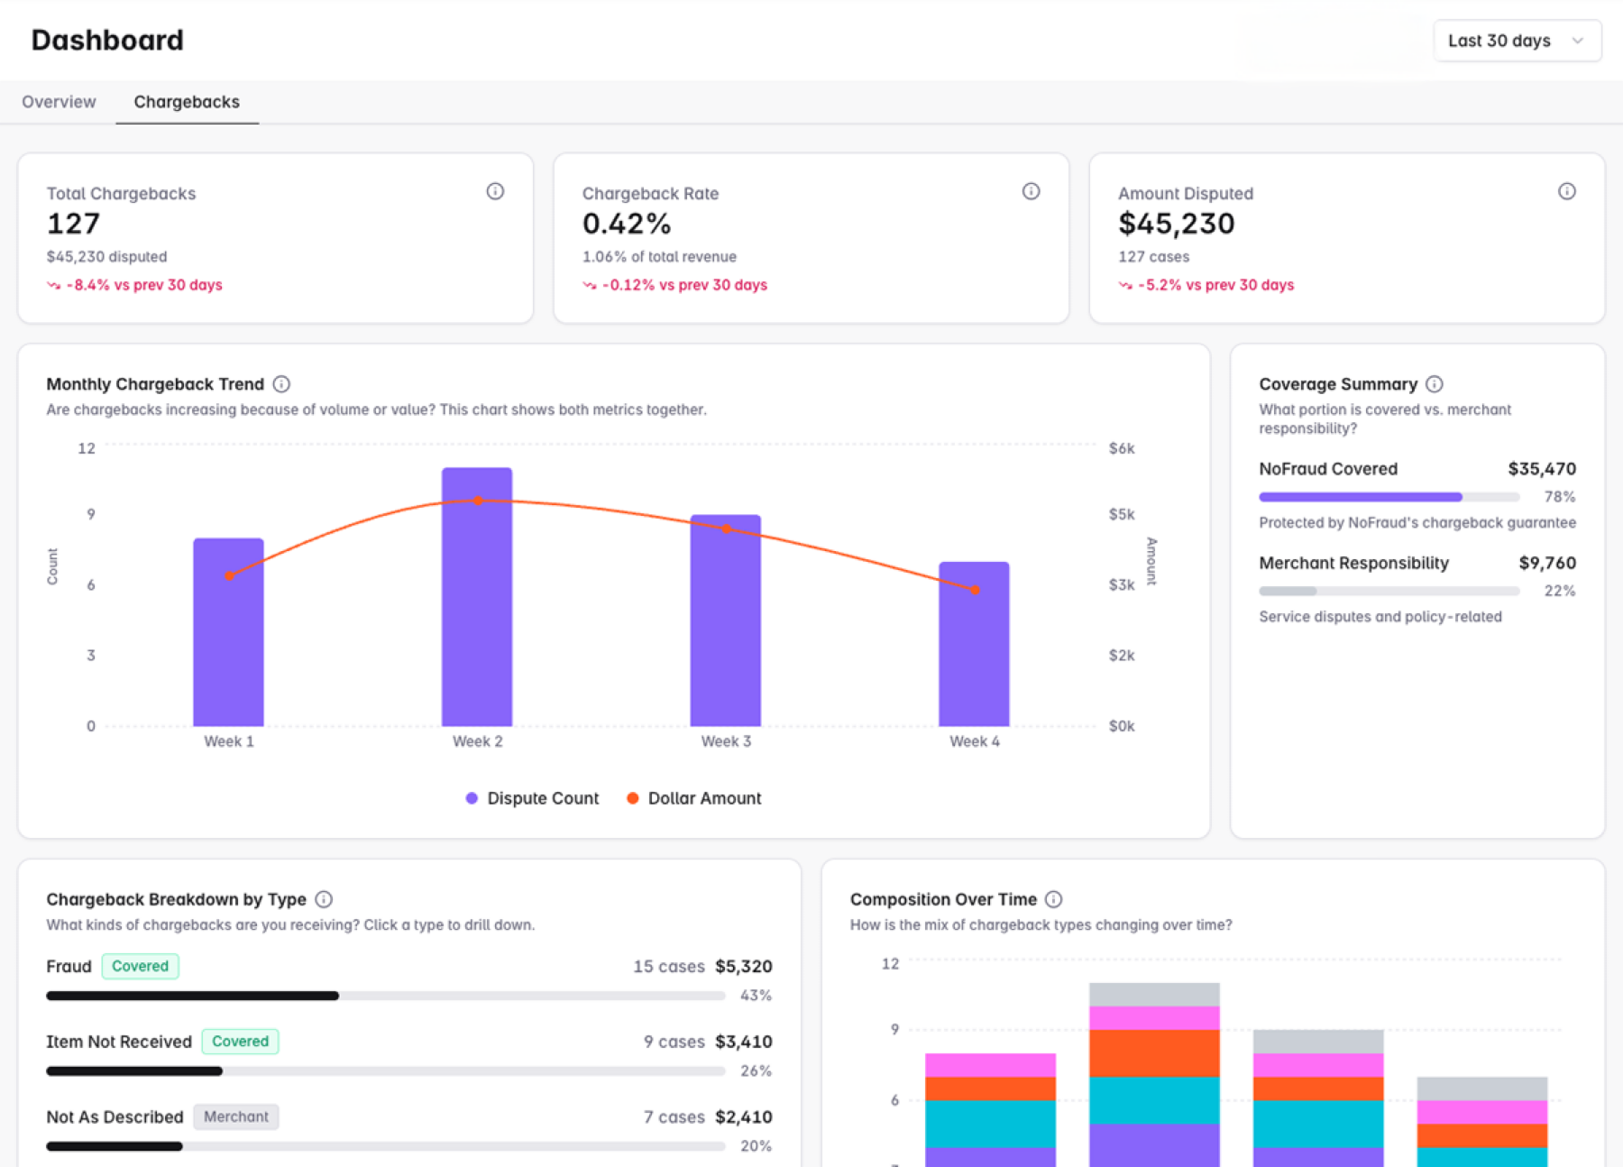Click info icon next to Coverage Summary
The width and height of the screenshot is (1623, 1167).
[x=1434, y=384]
